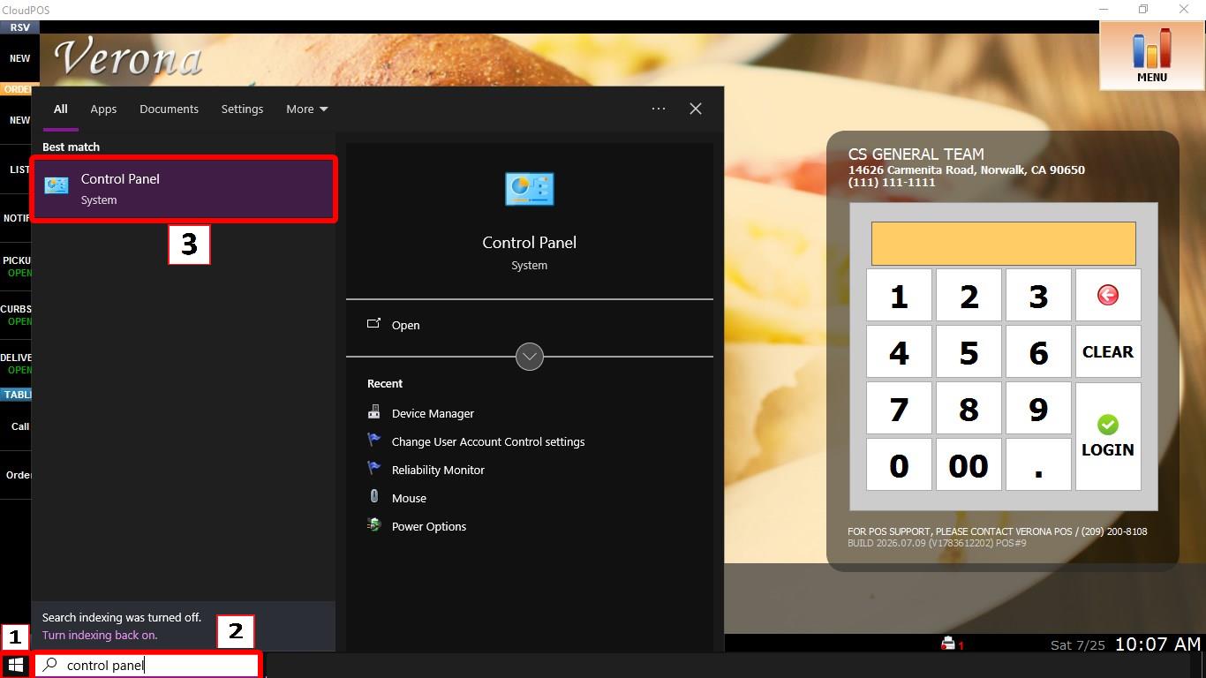The image size is (1206, 678).
Task: Tap keypad digit 2
Action: tap(969, 295)
